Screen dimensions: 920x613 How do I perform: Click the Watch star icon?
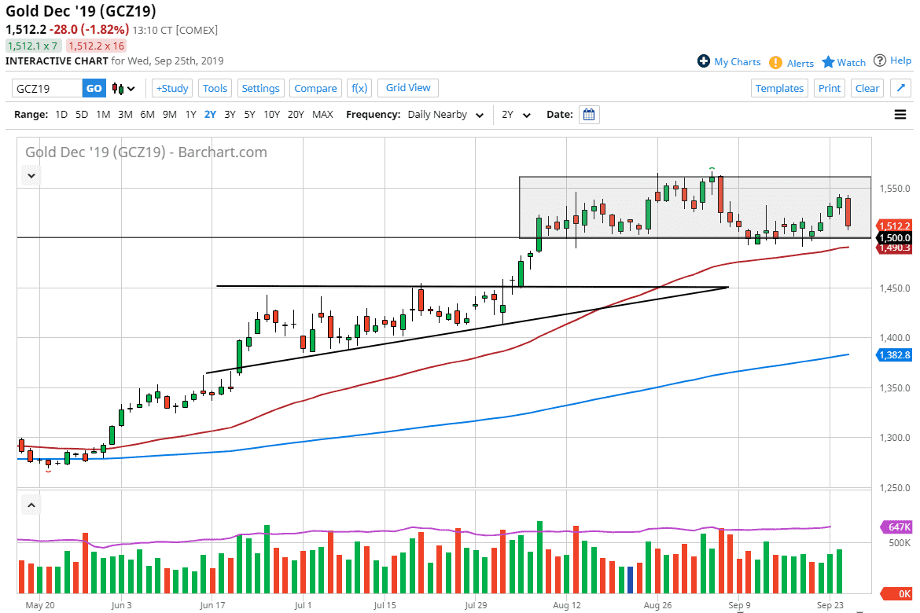point(828,62)
